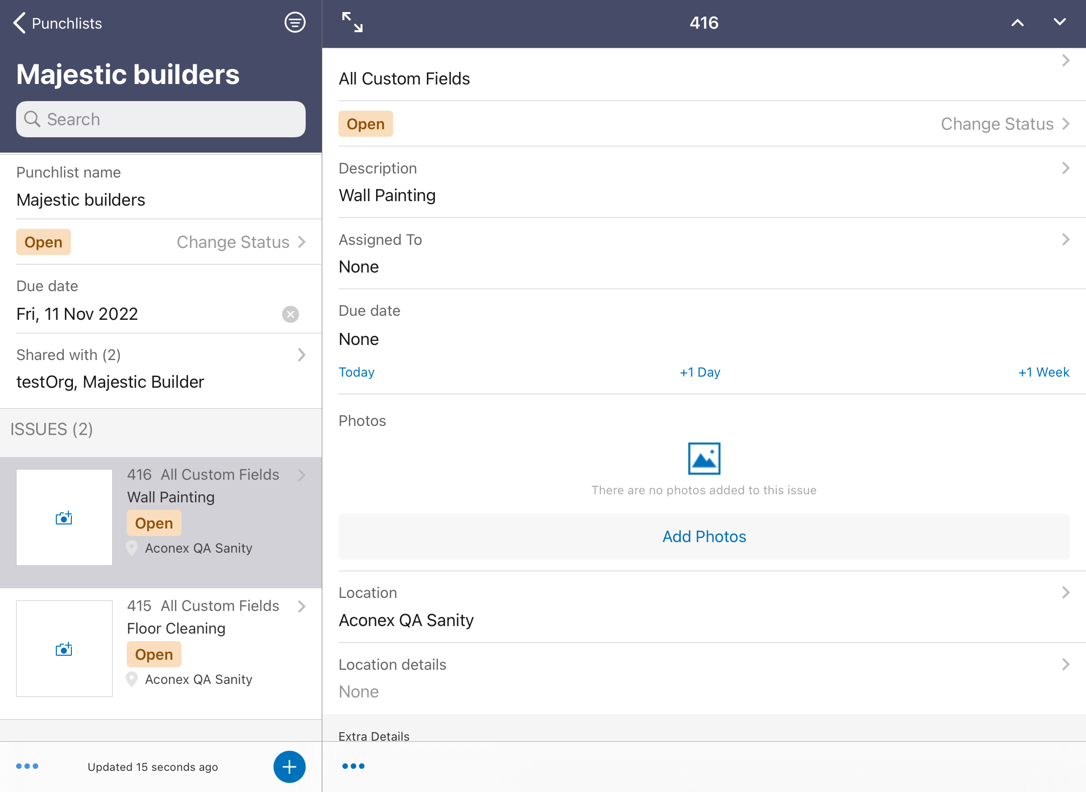
Task: Tap the photo placeholder image icon
Action: [x=704, y=458]
